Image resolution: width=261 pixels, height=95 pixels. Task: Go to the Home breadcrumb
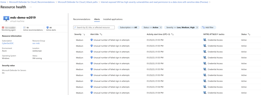[x=3, y=2]
